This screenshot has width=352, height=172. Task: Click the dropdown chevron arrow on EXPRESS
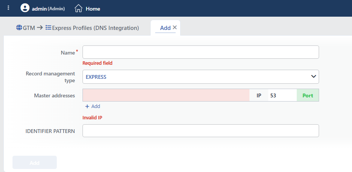(x=313, y=77)
